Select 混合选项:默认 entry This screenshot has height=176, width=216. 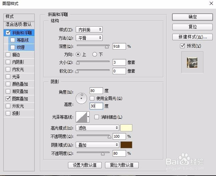coord(19,25)
